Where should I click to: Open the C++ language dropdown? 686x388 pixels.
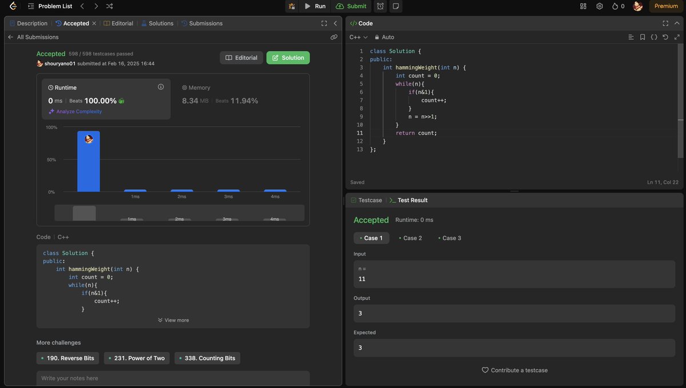coord(358,37)
